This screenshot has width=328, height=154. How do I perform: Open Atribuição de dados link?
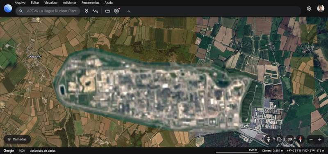tap(43, 151)
